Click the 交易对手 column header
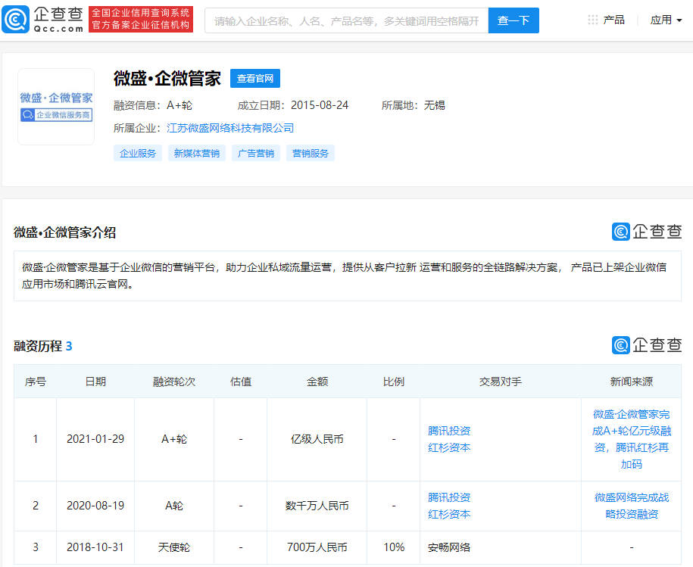 pyautogui.click(x=501, y=382)
